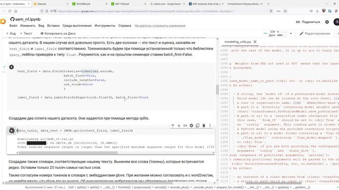Click the download progress bar in output
This screenshot has height=190, width=339.
[37, 143]
